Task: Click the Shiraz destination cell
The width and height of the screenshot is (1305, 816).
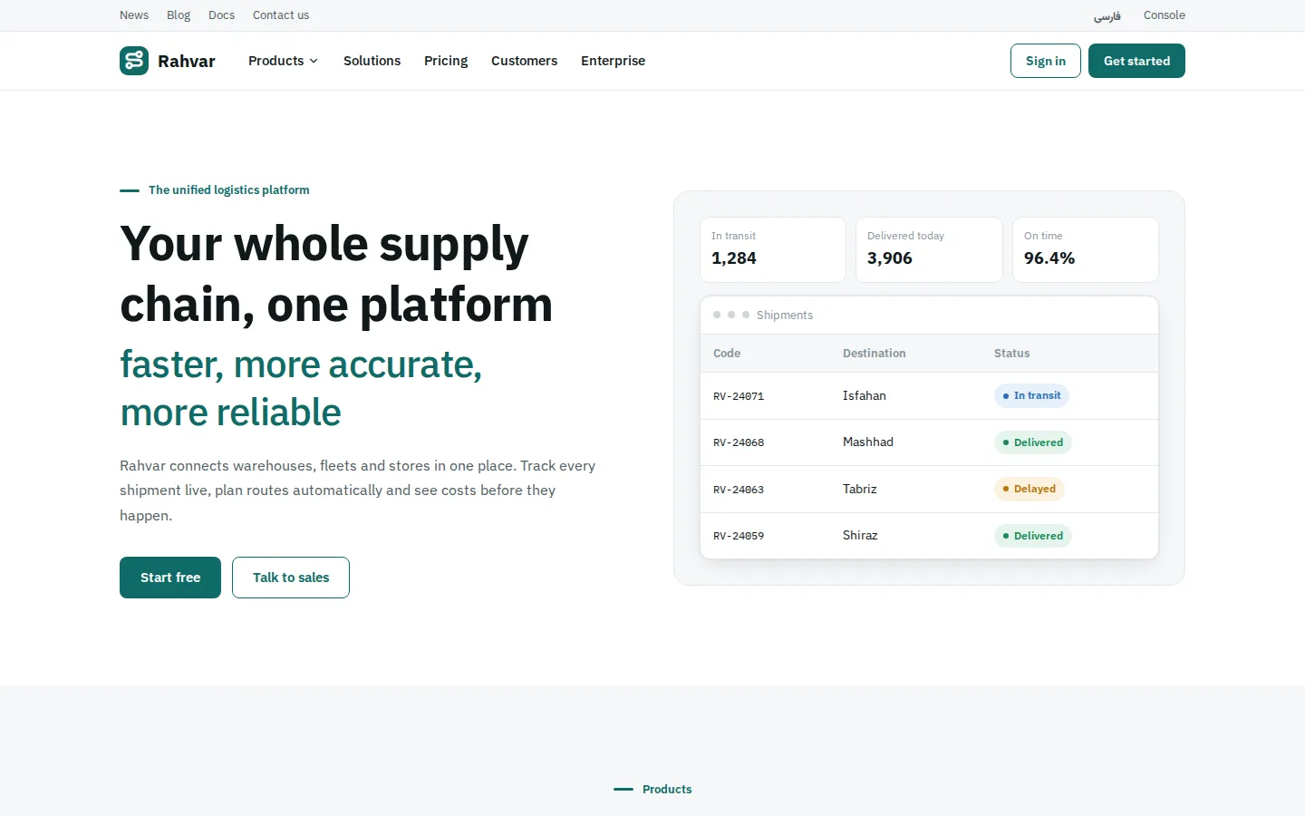Action: click(860, 535)
